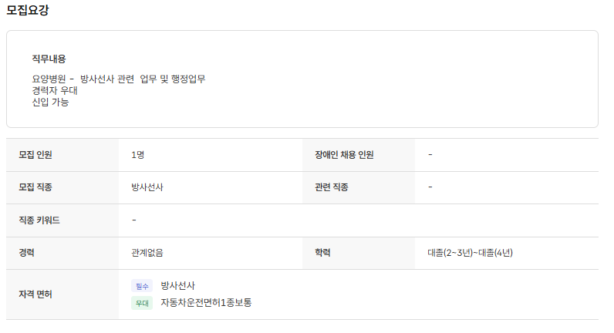The height and width of the screenshot is (333, 614).
Task: Click the 1명 recruitment count value
Action: 138,155
